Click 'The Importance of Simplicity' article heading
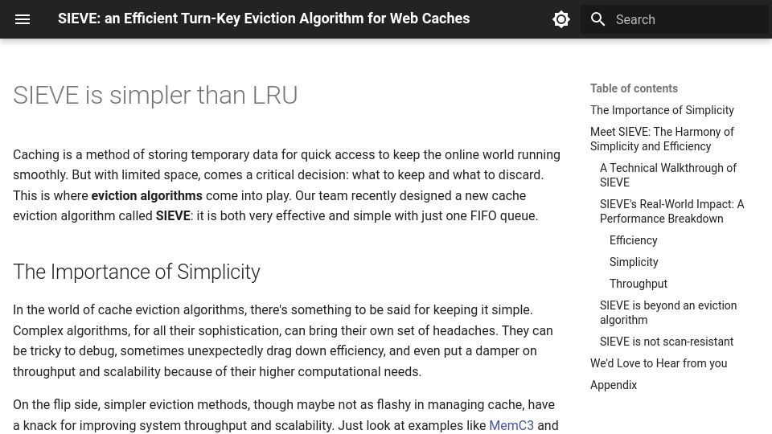The image size is (772, 434). point(137,272)
